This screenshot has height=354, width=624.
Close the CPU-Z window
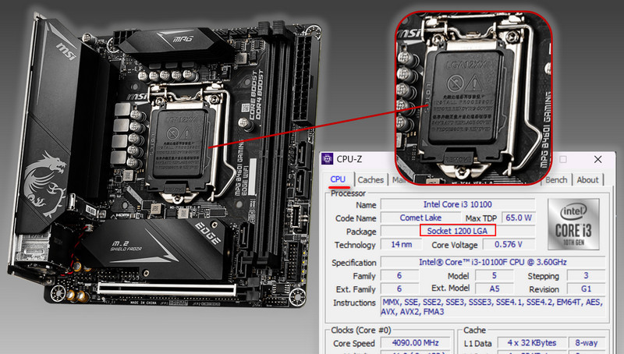tap(597, 159)
